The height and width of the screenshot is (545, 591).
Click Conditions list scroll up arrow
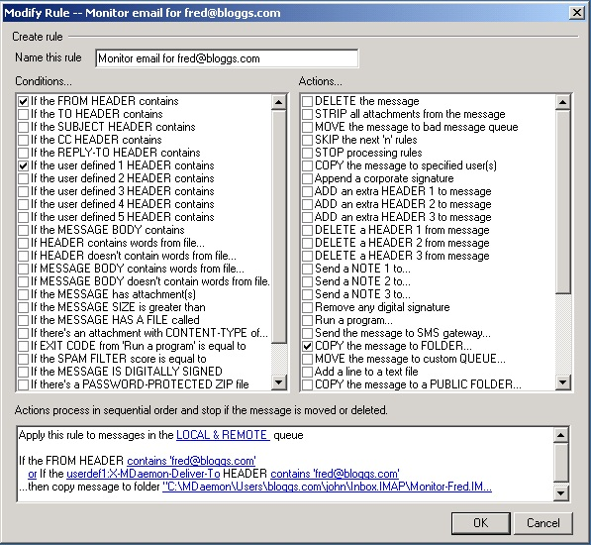(x=279, y=102)
